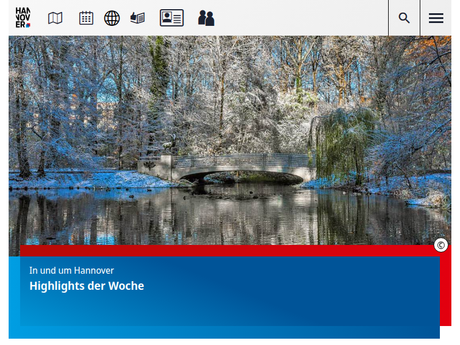Viewport: 460px width, 345px height.
Task: Click the red accent bar behind banner
Action: point(446,287)
